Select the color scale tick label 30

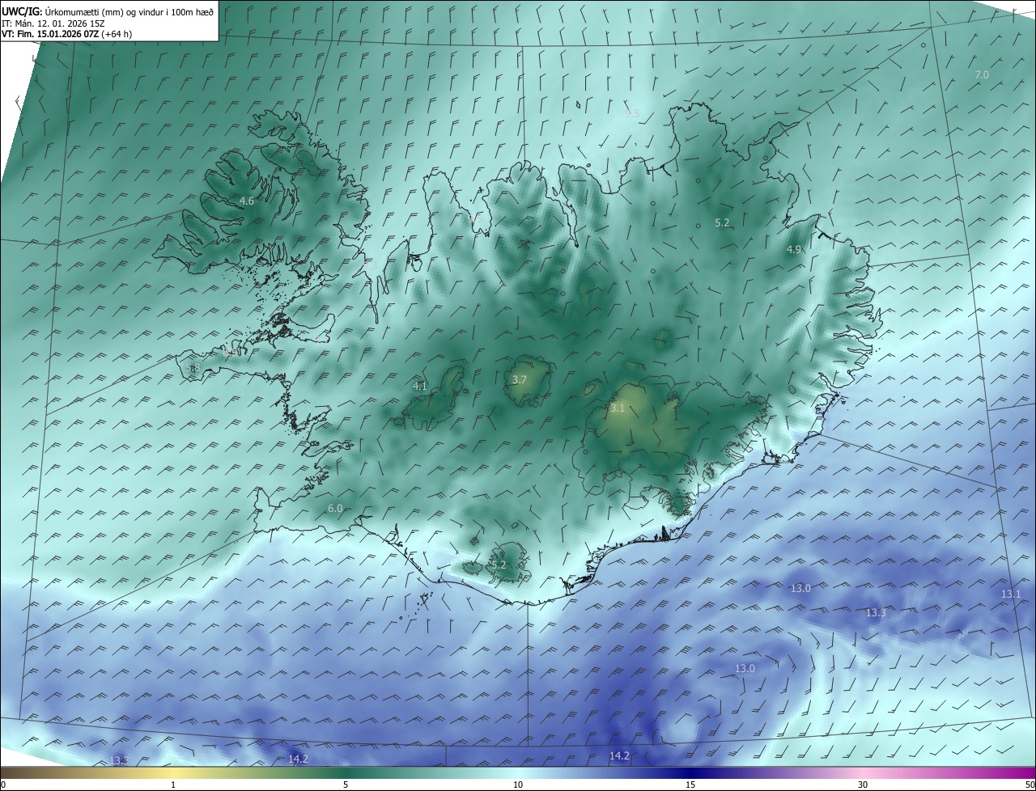point(863,785)
